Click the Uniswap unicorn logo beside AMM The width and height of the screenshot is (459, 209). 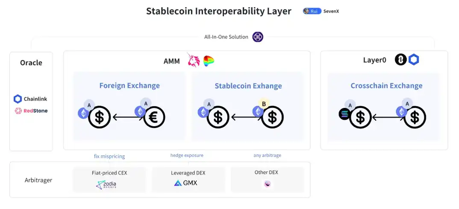click(194, 60)
